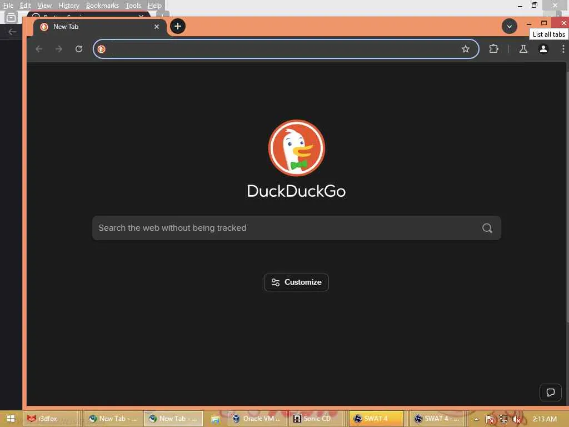Focus the address bar field

286,49
